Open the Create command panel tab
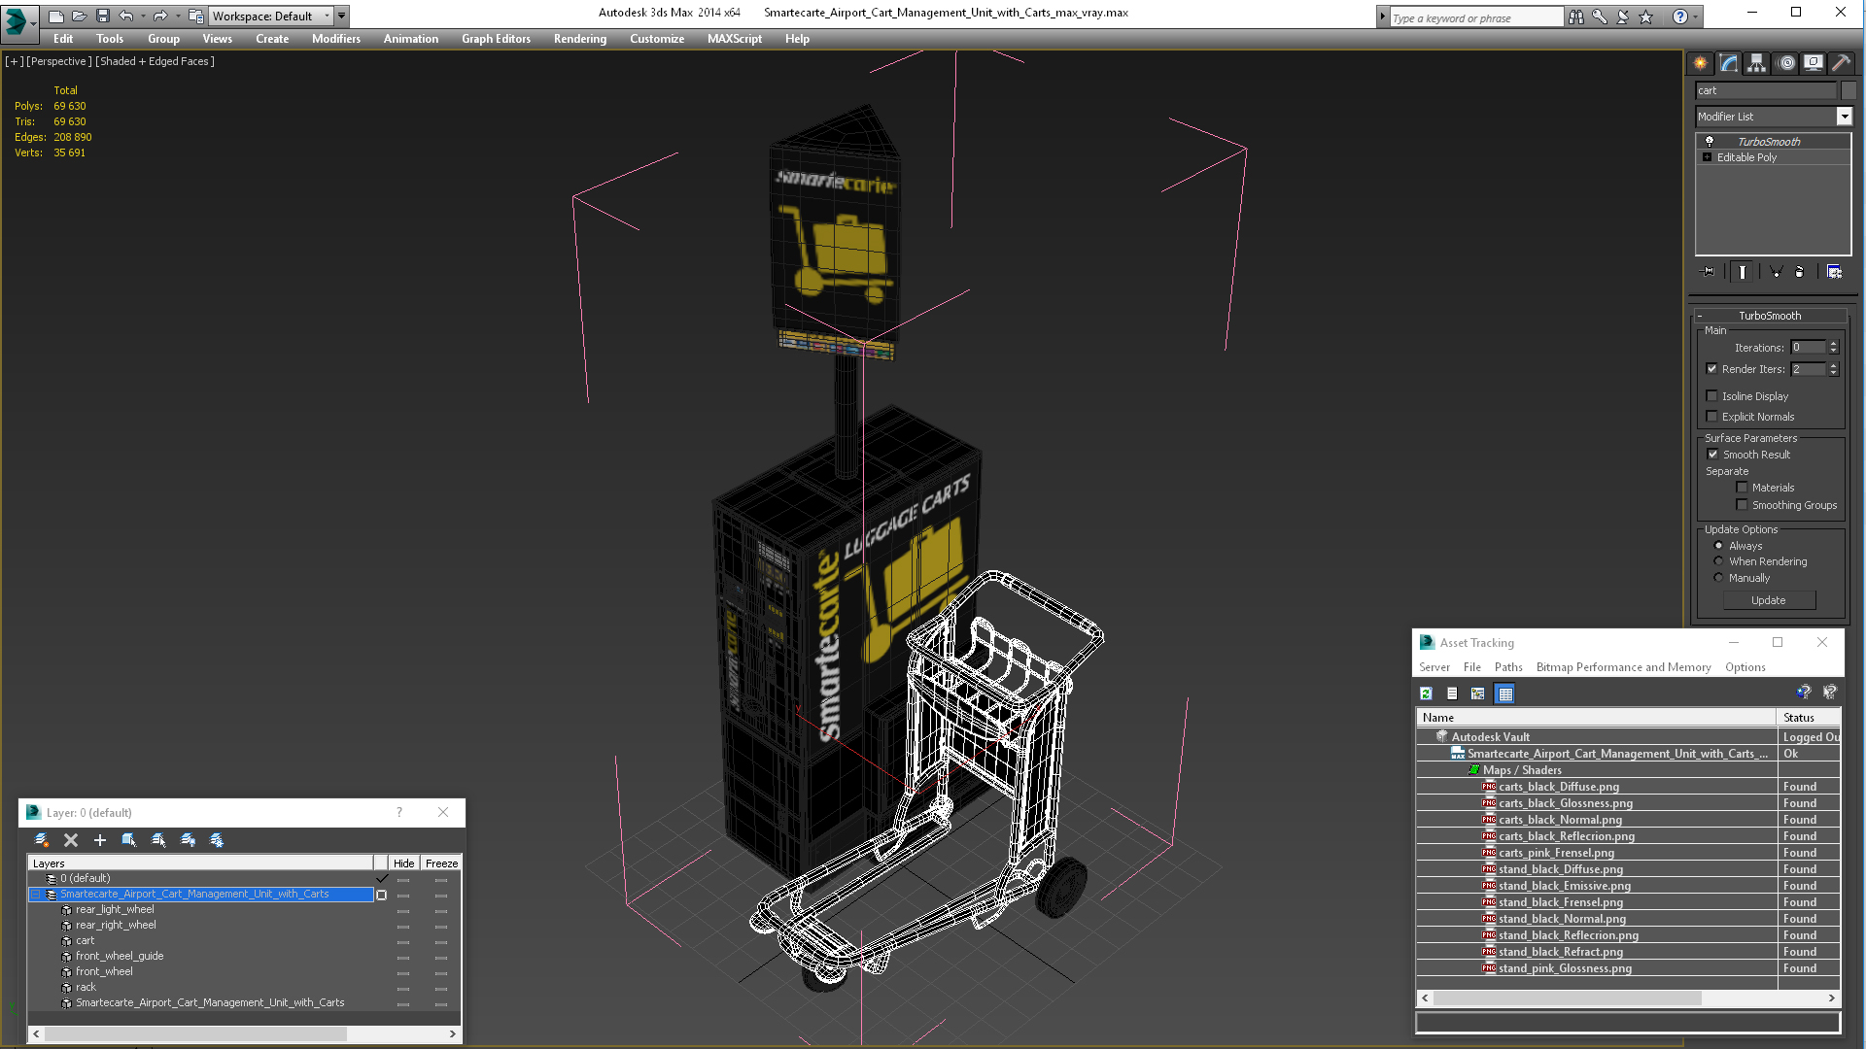The width and height of the screenshot is (1866, 1049). pyautogui.click(x=1701, y=63)
